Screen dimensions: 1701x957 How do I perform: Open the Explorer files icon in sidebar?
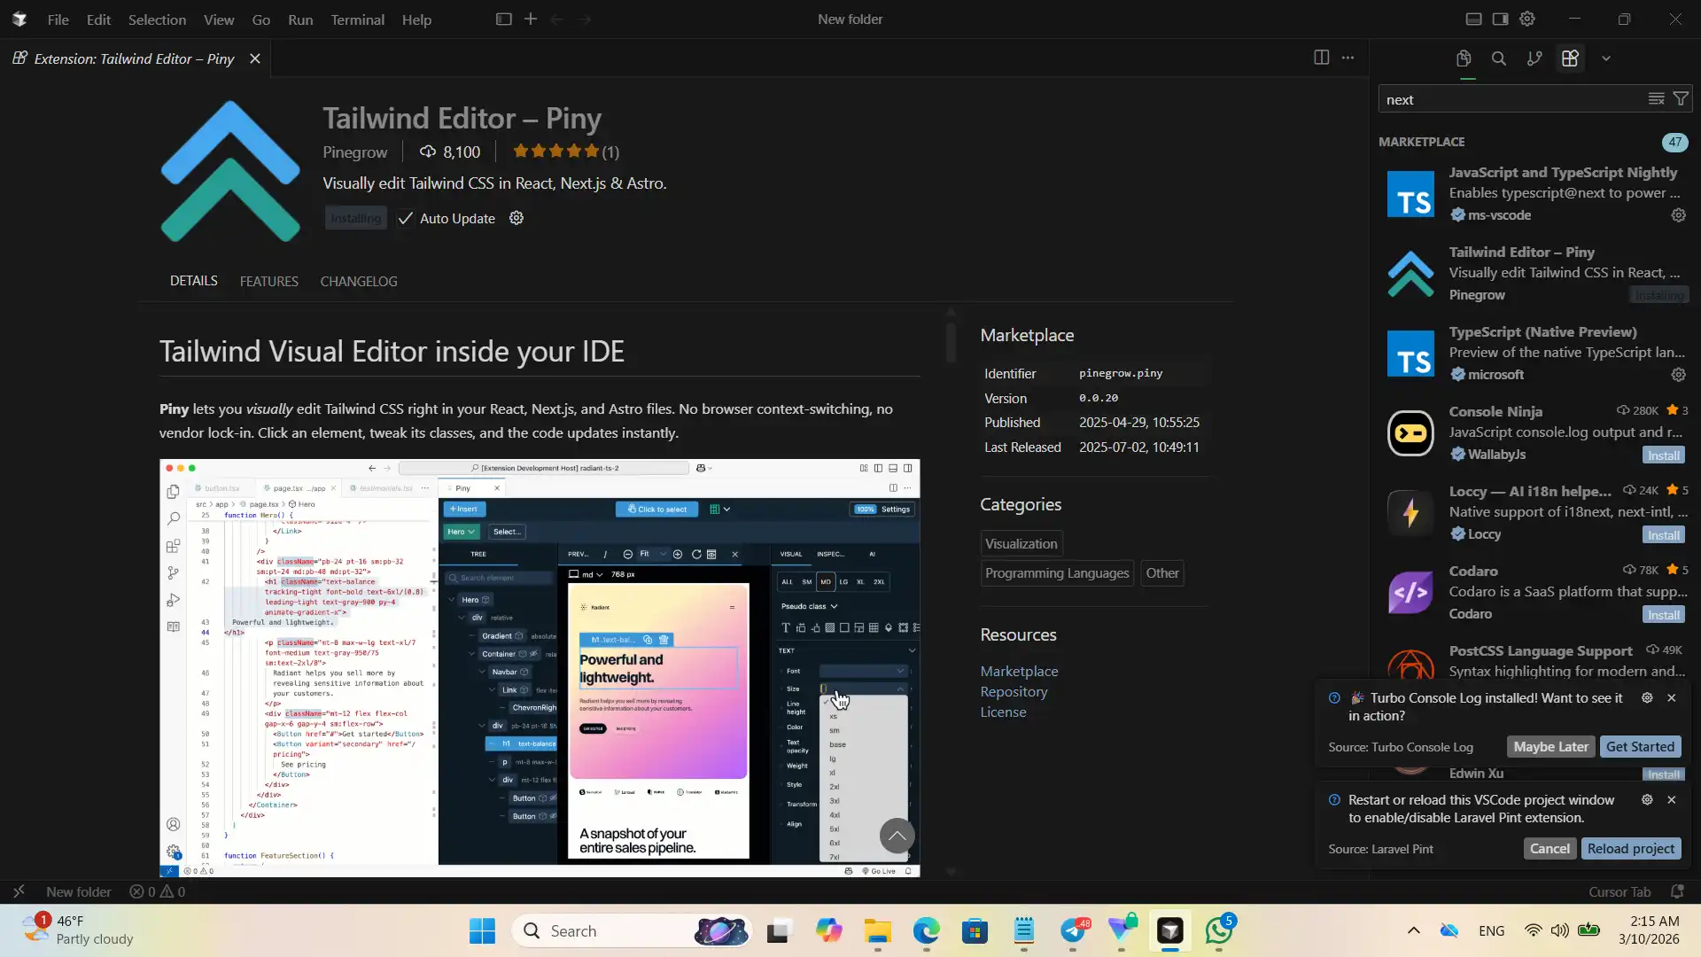[1464, 58]
